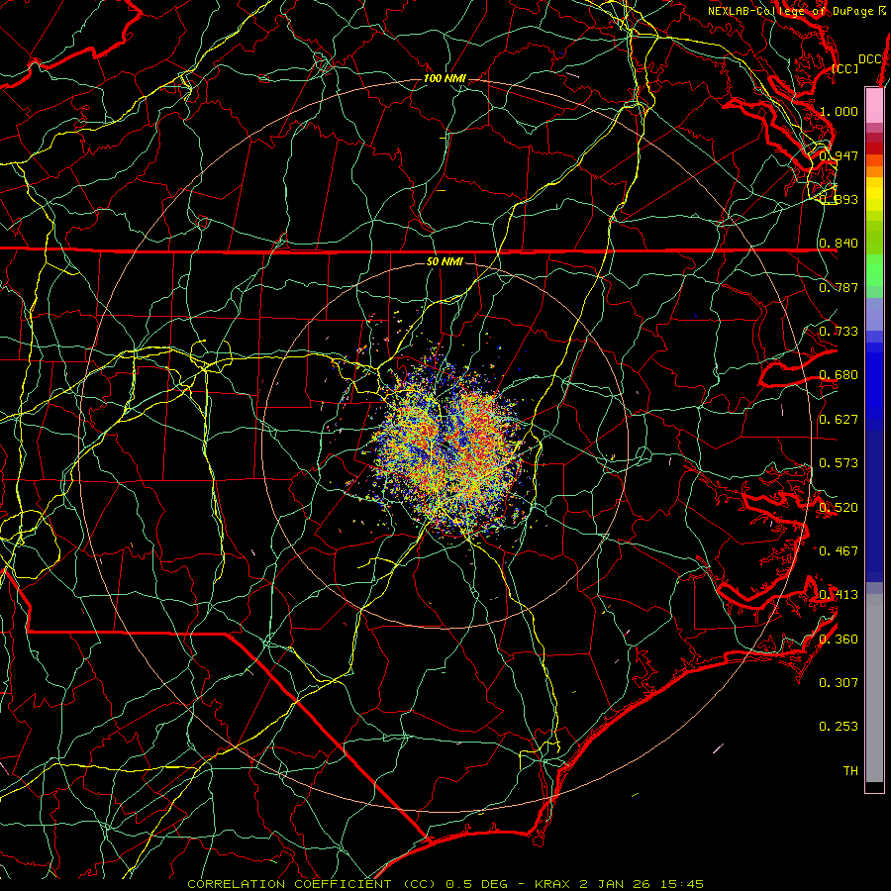Click the 0.627 scale value

839,420
